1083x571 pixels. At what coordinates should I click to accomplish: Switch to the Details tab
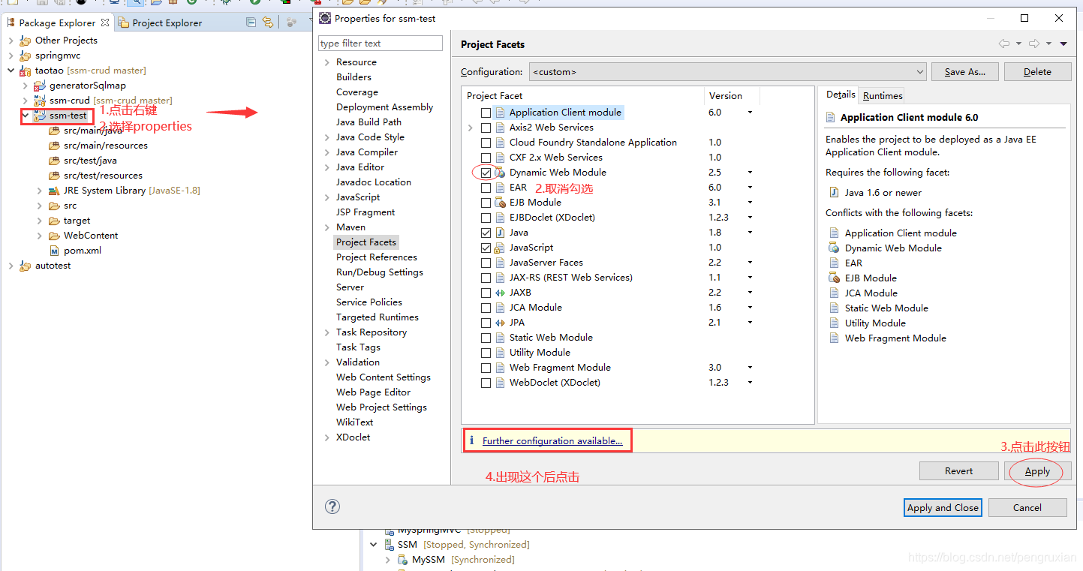(841, 95)
